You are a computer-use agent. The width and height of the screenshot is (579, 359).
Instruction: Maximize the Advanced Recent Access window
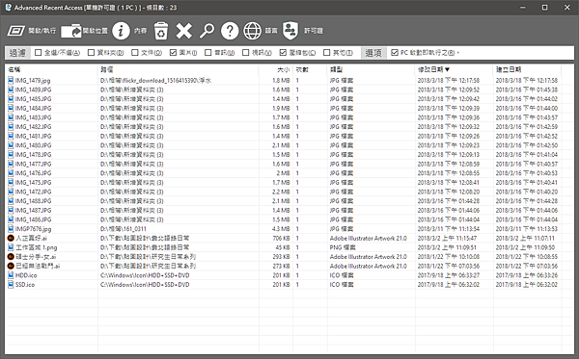544,8
